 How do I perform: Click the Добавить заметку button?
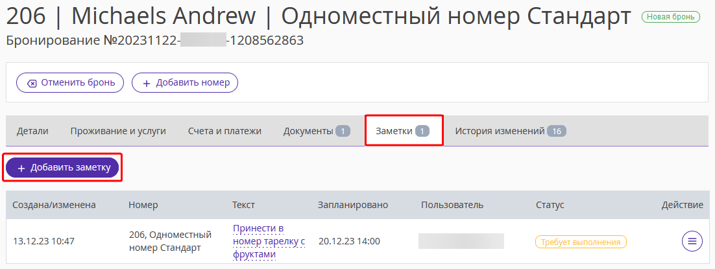pyautogui.click(x=62, y=168)
